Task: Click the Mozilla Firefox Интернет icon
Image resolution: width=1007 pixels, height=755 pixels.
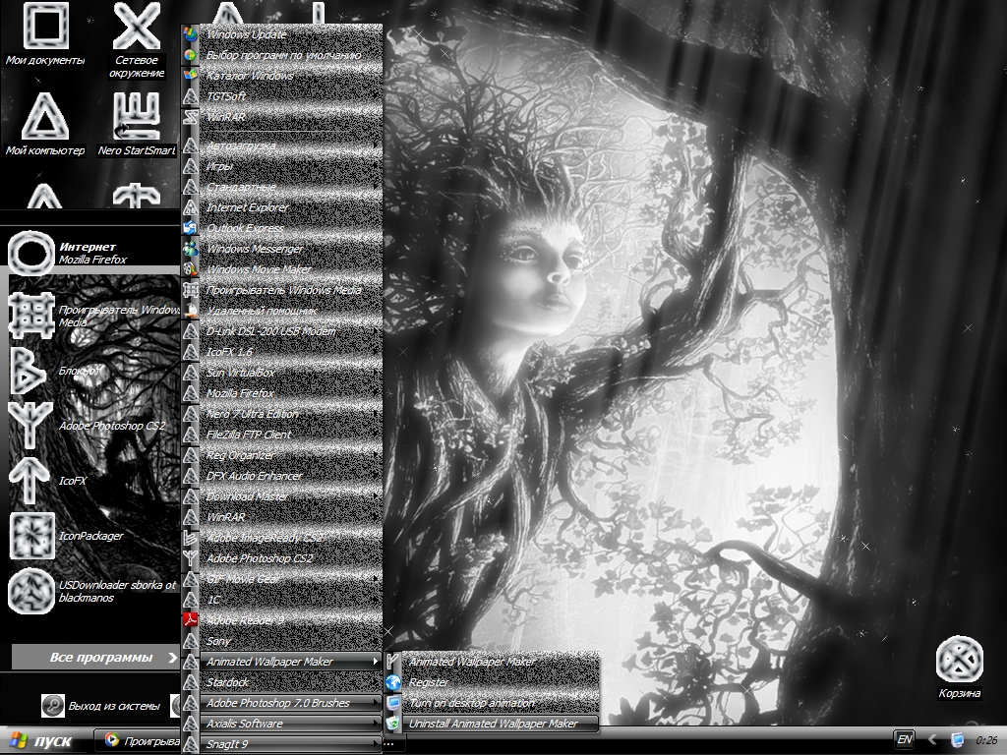Action: [x=30, y=253]
